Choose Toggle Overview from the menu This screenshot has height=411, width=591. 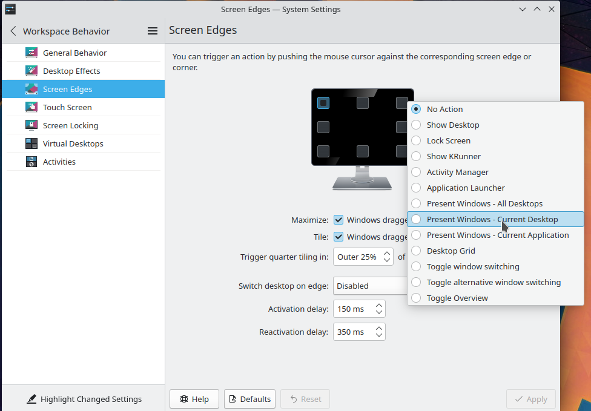(x=457, y=298)
